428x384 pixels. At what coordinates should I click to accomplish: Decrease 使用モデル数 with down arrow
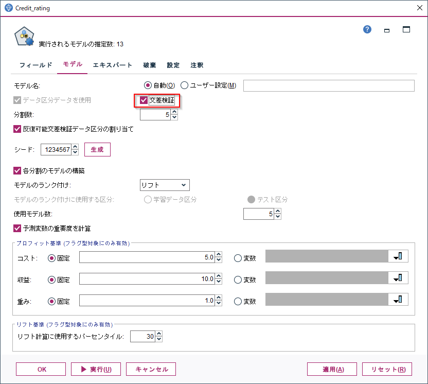point(278,217)
